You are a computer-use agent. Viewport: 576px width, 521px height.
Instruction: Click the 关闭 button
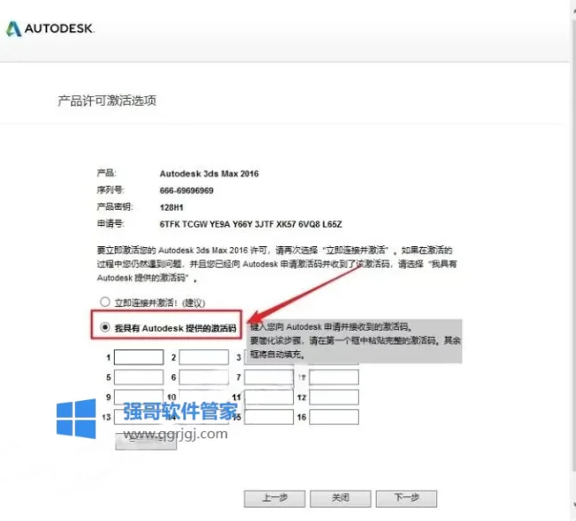tap(341, 499)
